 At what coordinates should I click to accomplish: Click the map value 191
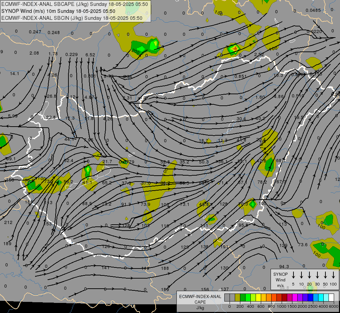click(224, 247)
